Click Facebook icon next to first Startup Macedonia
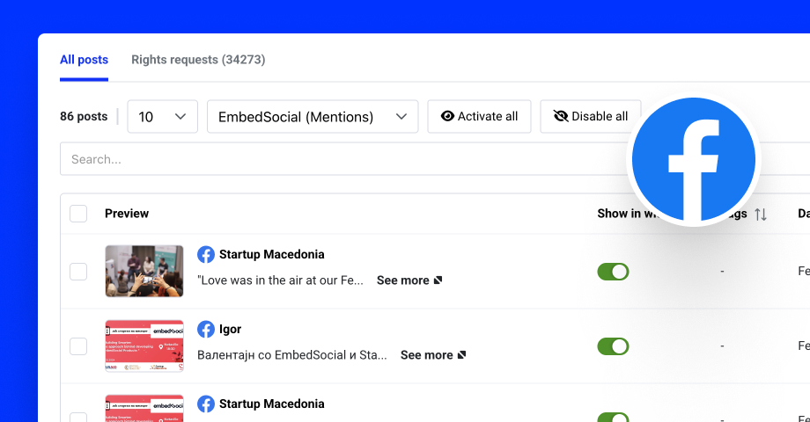Viewport: 810px width, 422px height. [206, 254]
